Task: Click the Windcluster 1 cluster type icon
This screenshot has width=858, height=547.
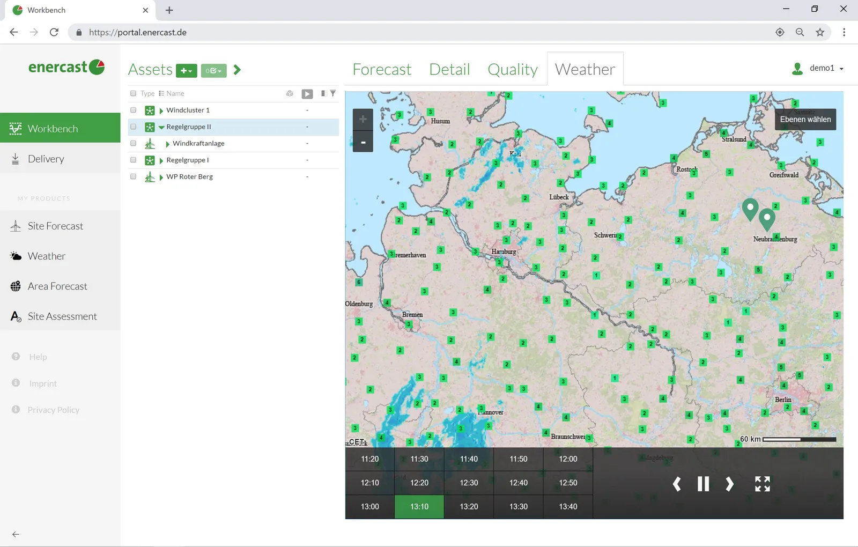Action: coord(150,110)
